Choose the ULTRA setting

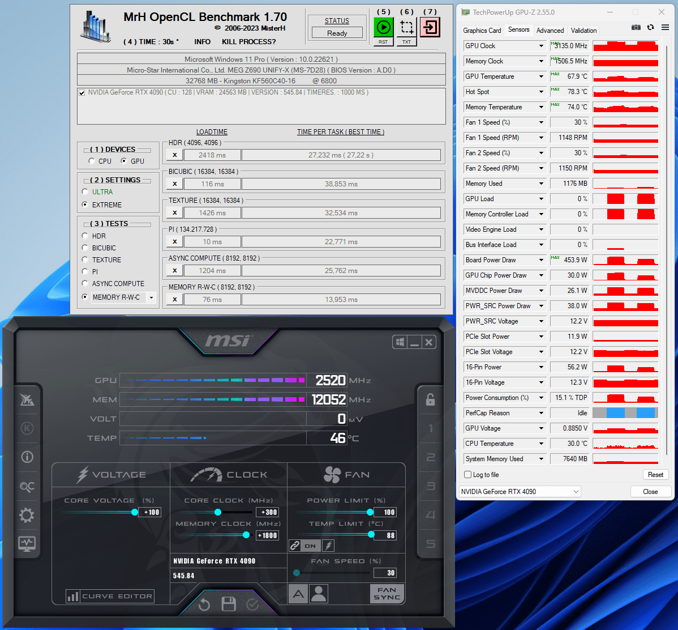coord(85,191)
